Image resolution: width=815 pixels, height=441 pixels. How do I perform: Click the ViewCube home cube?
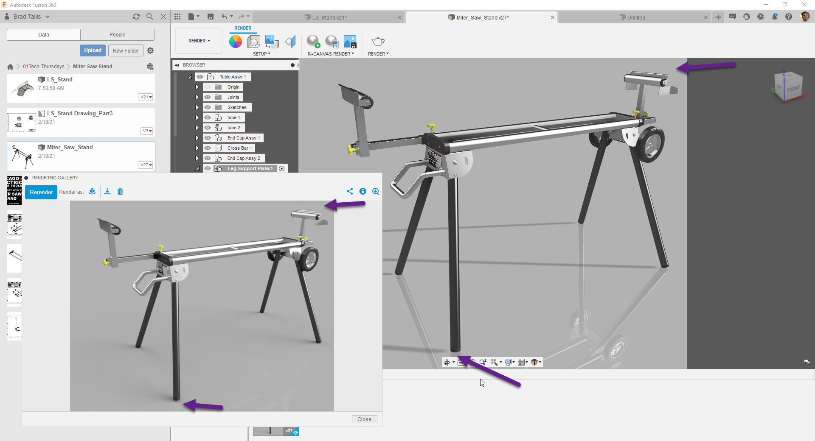[789, 86]
